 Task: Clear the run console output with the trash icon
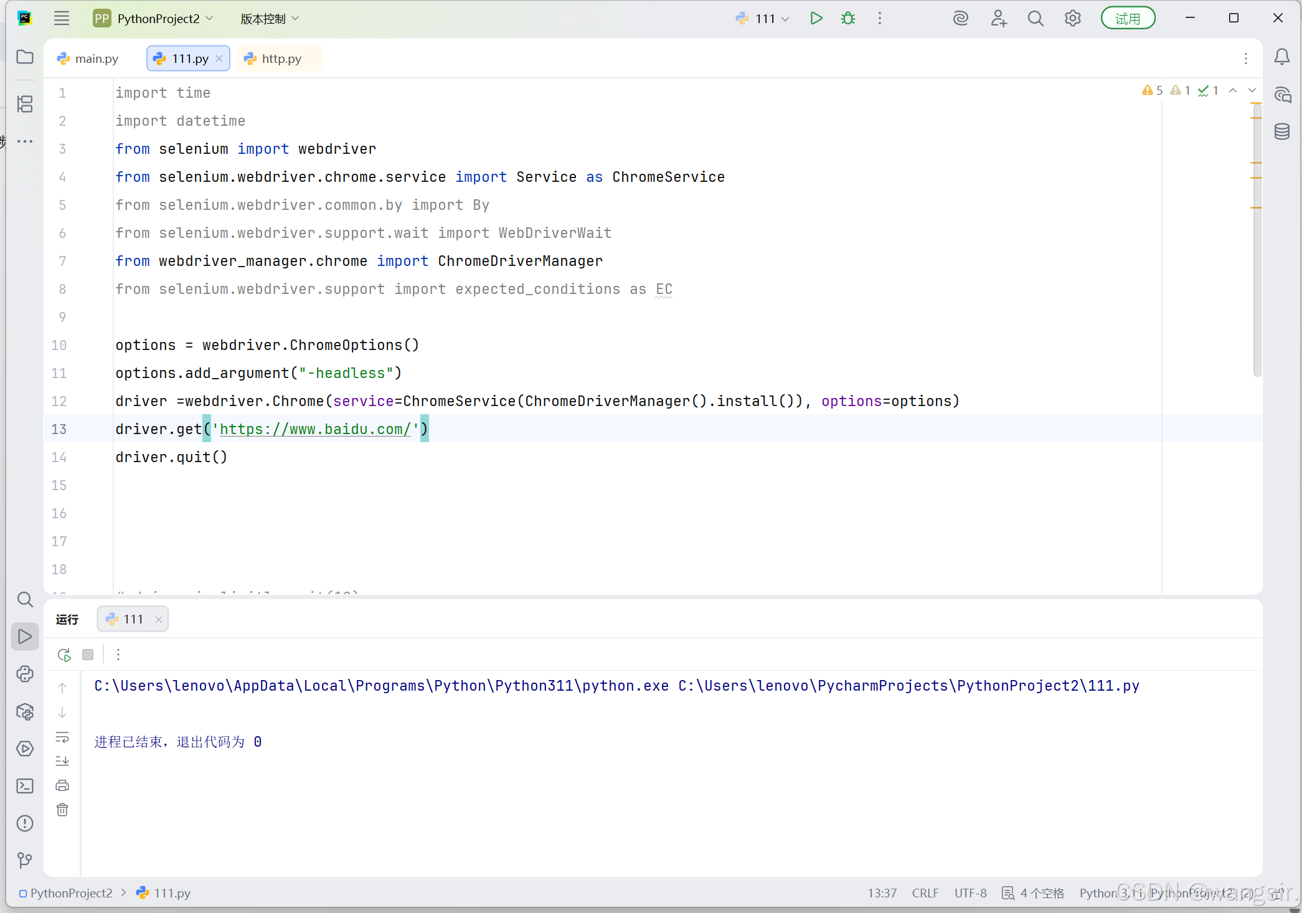pyautogui.click(x=62, y=810)
